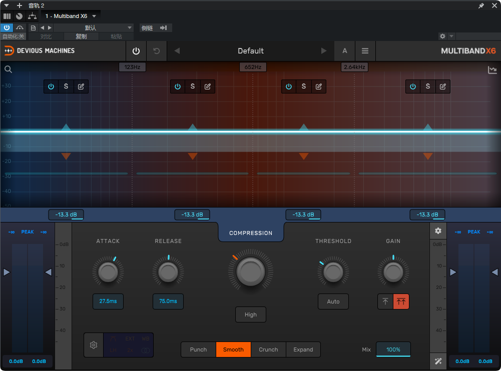Click fourth band's -13.3 dB threshold value

coord(427,214)
